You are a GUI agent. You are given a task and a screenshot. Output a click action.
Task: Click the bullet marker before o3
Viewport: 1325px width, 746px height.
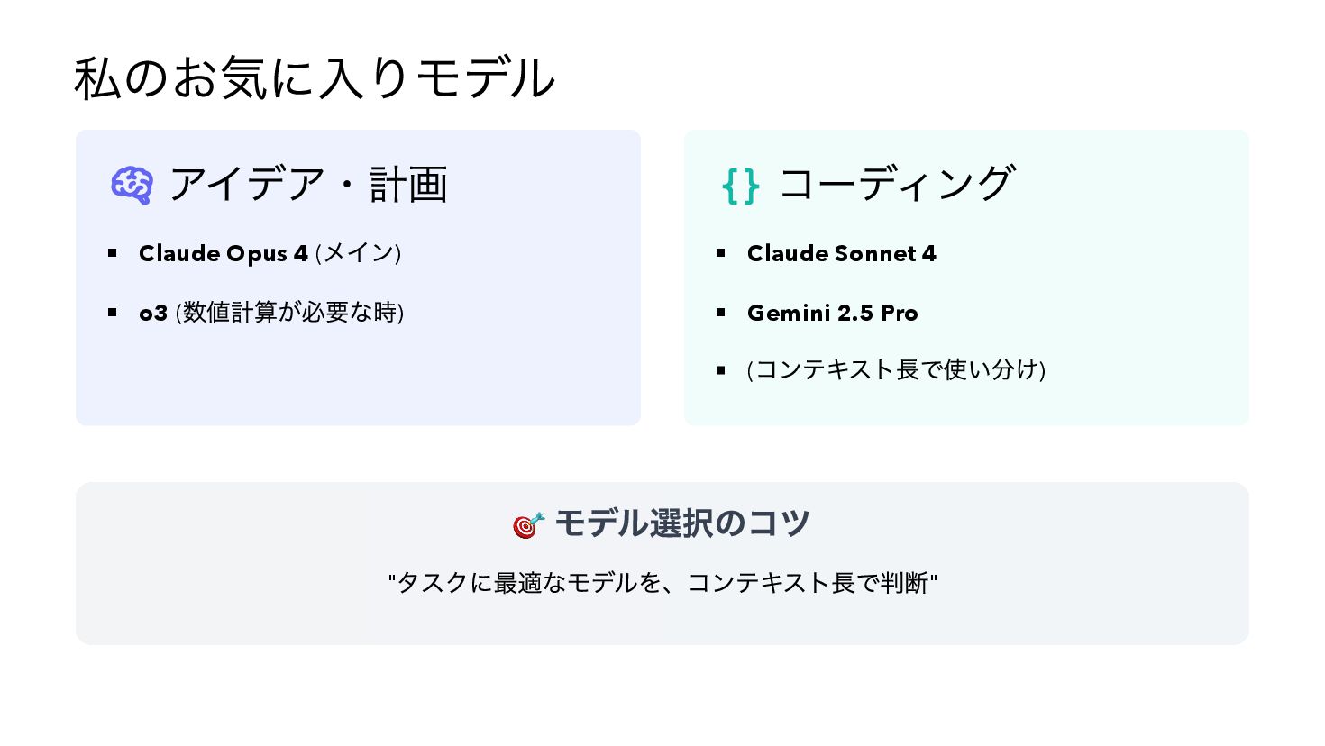pyautogui.click(x=113, y=313)
